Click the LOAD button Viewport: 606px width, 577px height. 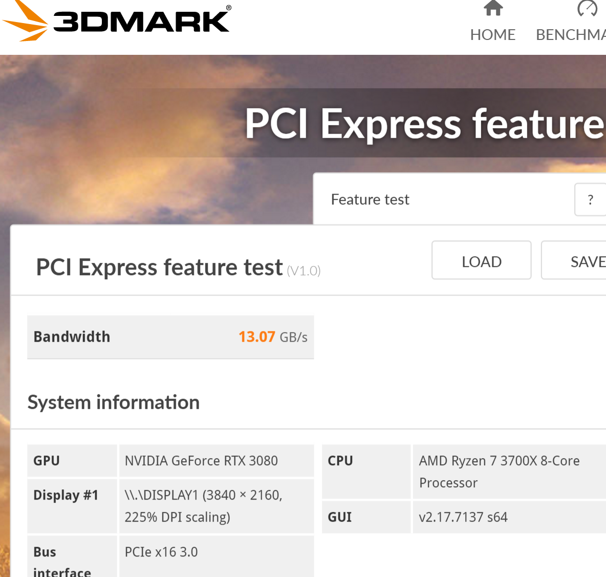pyautogui.click(x=482, y=260)
